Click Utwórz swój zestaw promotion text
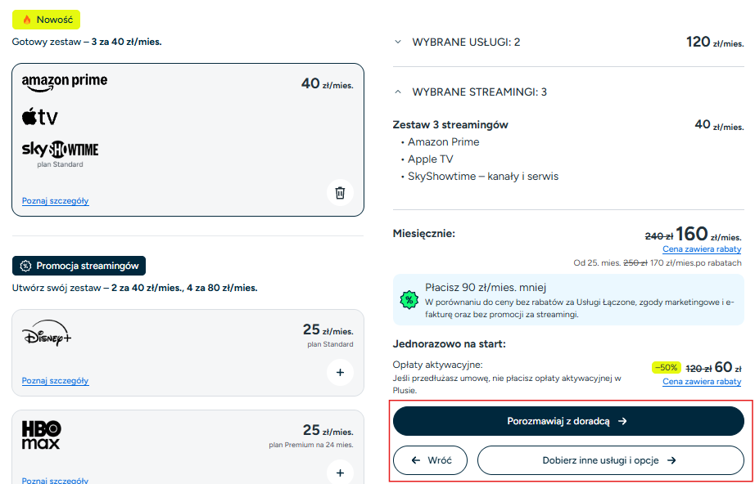This screenshot has height=484, width=755. [x=135, y=288]
